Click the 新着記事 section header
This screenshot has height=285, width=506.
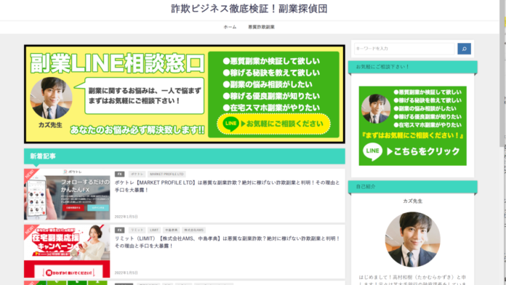184,156
